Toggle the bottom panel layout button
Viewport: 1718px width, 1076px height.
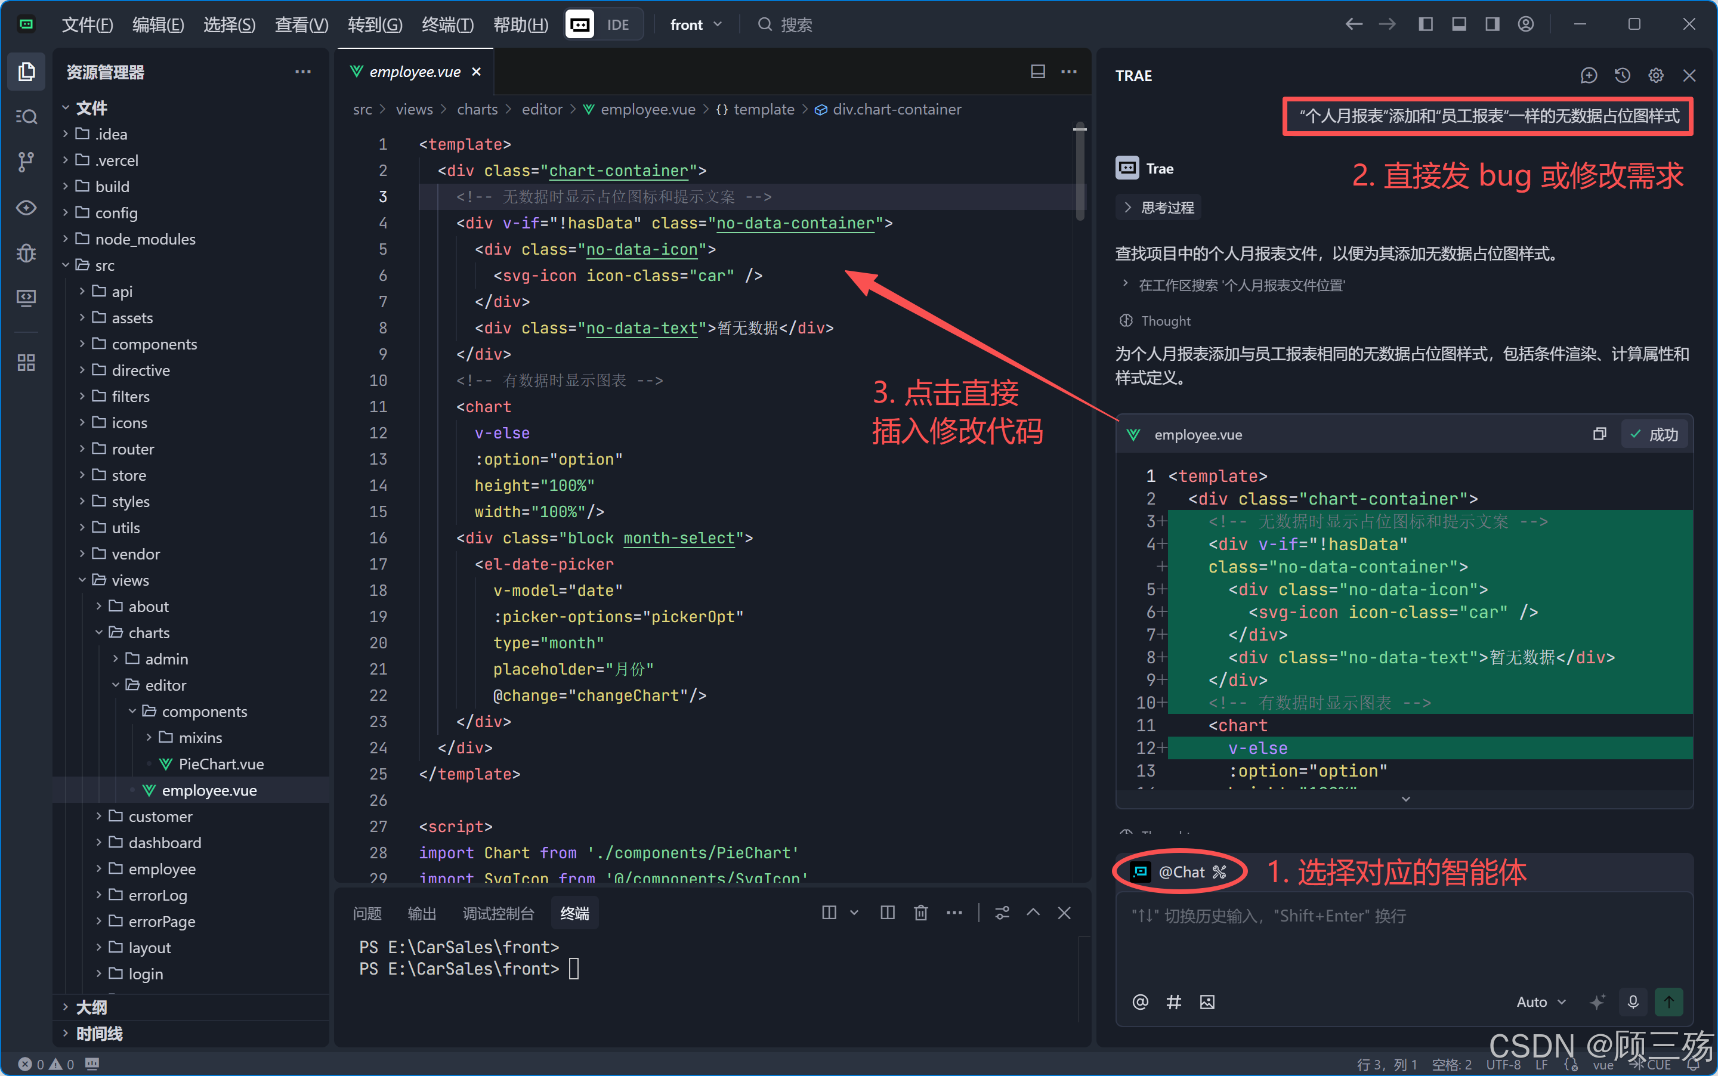1459,24
